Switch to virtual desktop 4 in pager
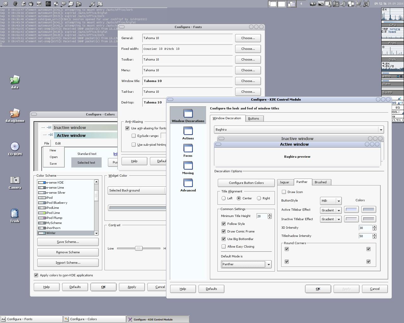 click(301, 4)
